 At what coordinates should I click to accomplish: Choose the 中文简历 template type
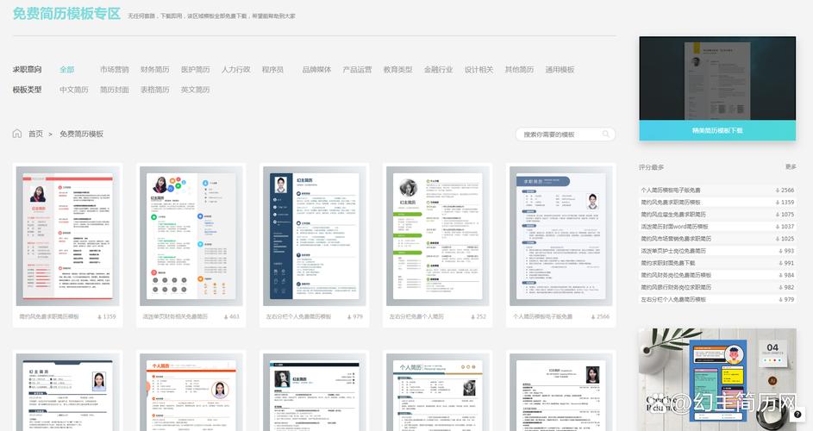pyautogui.click(x=73, y=90)
